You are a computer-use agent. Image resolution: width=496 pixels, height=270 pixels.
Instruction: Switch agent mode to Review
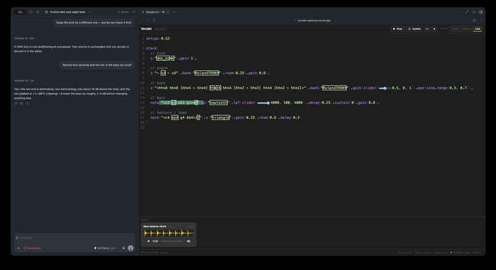pyautogui.click(x=466, y=29)
